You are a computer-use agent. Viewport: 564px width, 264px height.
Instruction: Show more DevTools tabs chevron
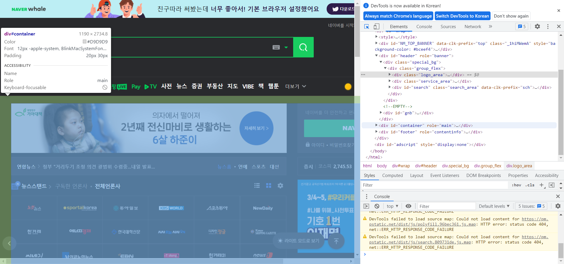coord(490,26)
